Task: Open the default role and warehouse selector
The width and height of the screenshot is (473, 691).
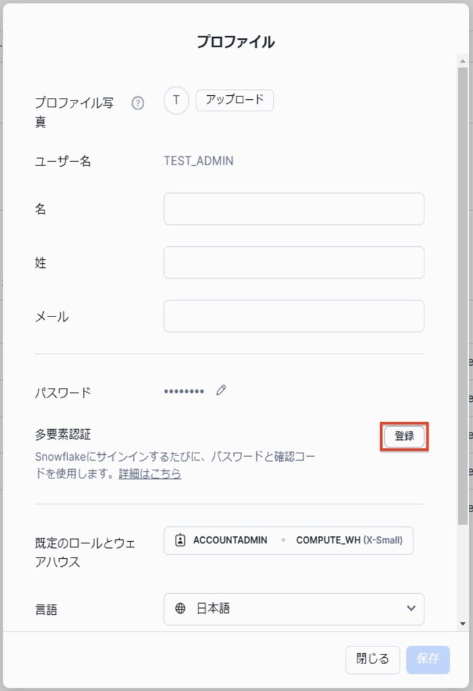Action: pyautogui.click(x=288, y=541)
